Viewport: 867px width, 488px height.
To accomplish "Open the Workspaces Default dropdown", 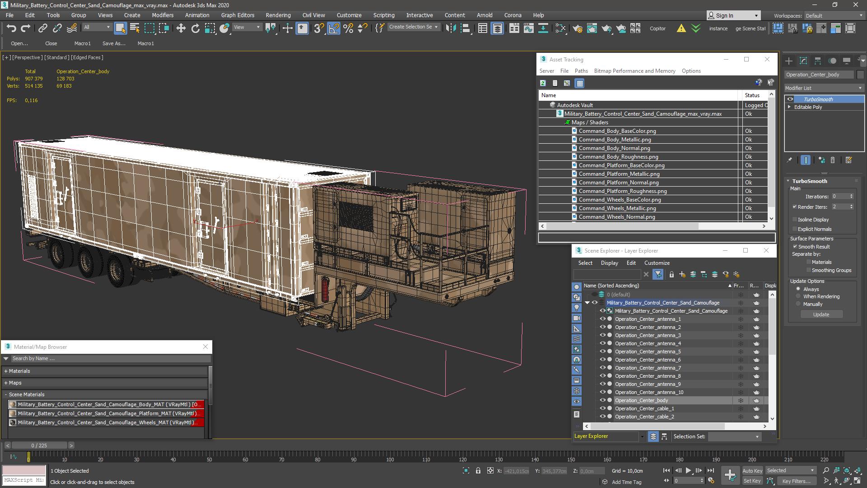I will click(834, 16).
